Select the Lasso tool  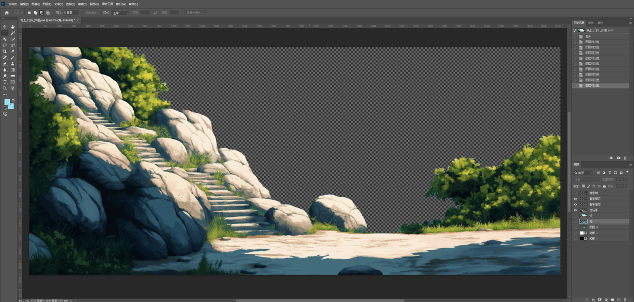pos(5,45)
